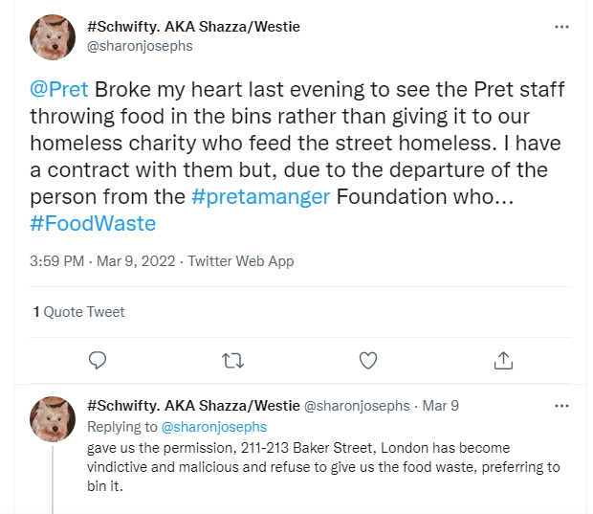Open the main tweet's profile avatar
The width and height of the screenshot is (593, 514).
53,36
